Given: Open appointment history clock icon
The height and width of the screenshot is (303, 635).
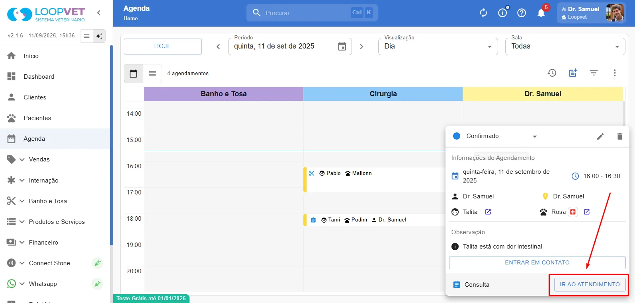Looking at the screenshot, I should 552,73.
